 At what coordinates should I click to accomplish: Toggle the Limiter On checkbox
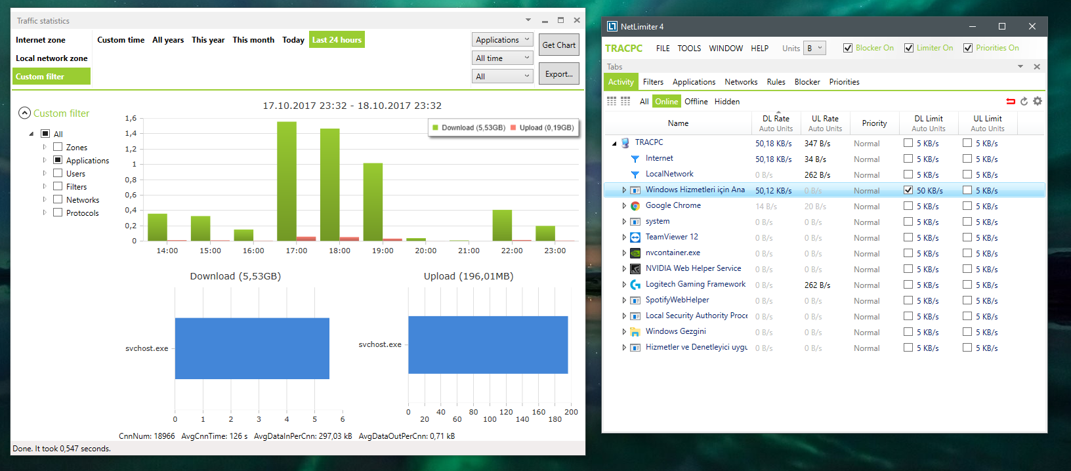pos(909,48)
